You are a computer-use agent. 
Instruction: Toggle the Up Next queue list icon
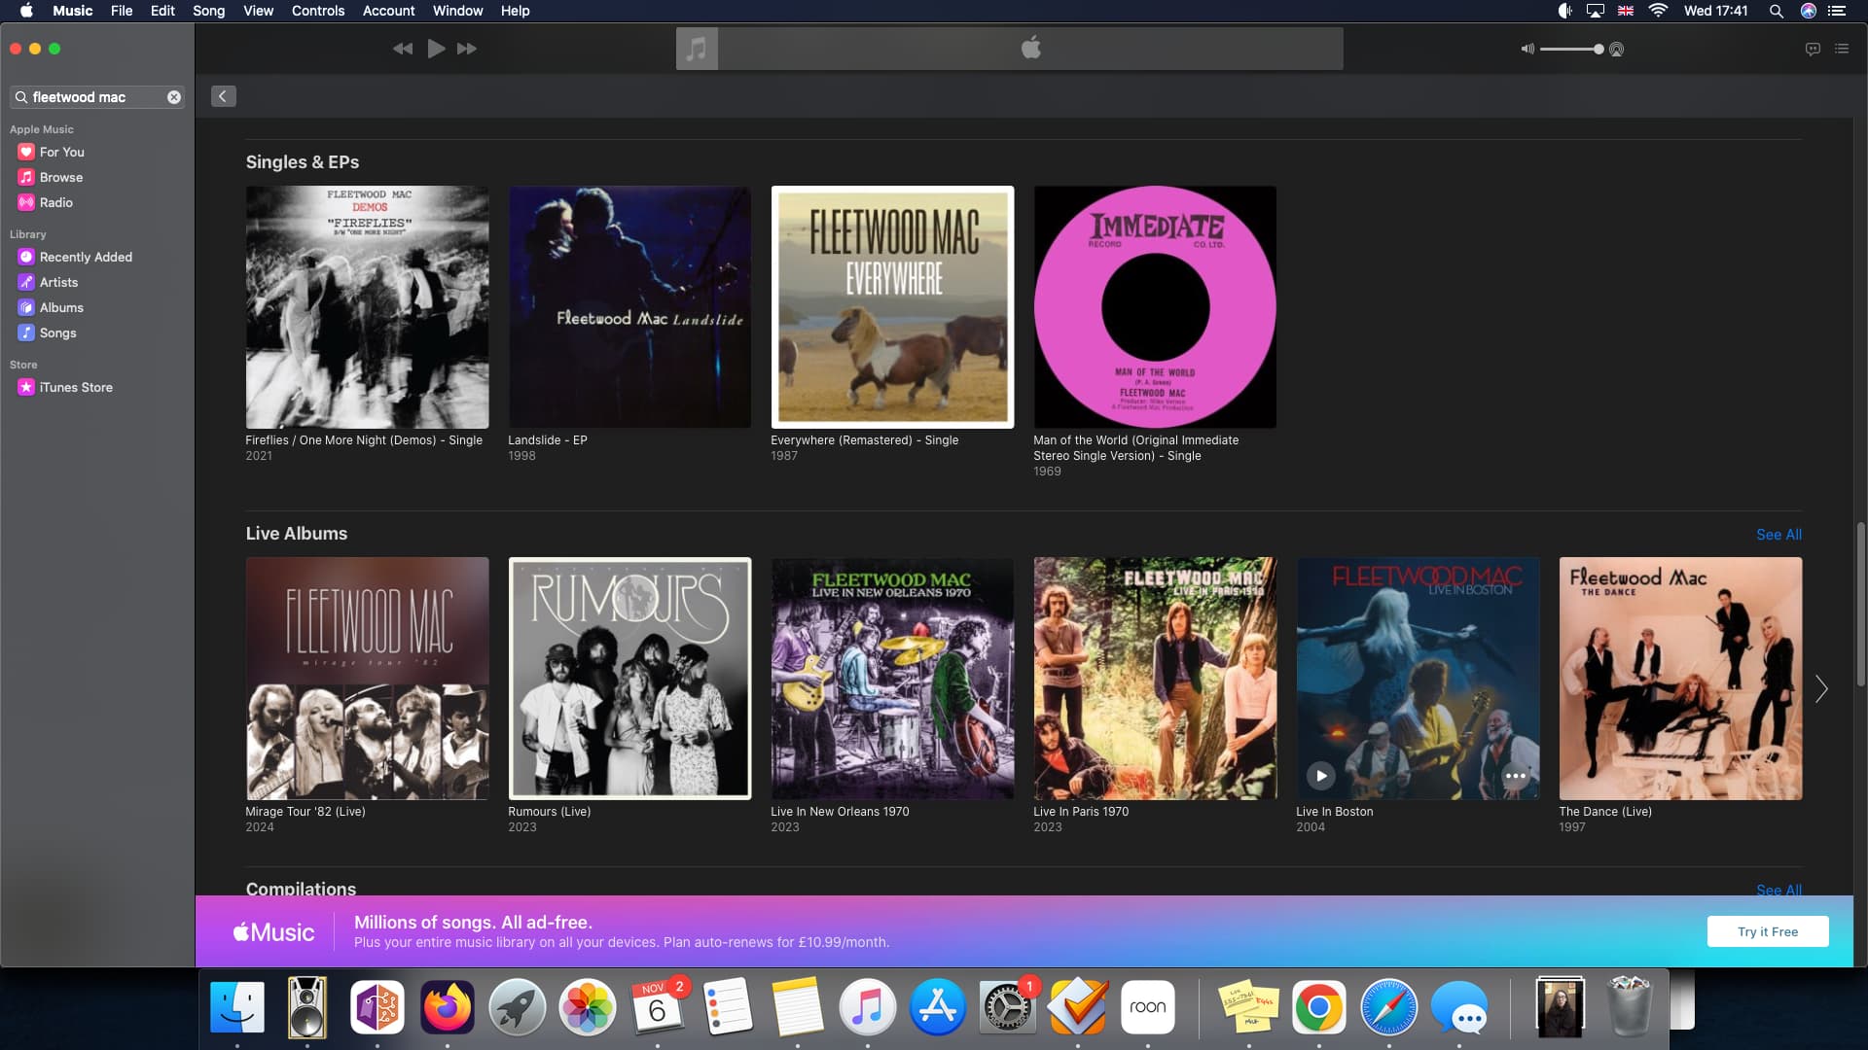(1842, 49)
